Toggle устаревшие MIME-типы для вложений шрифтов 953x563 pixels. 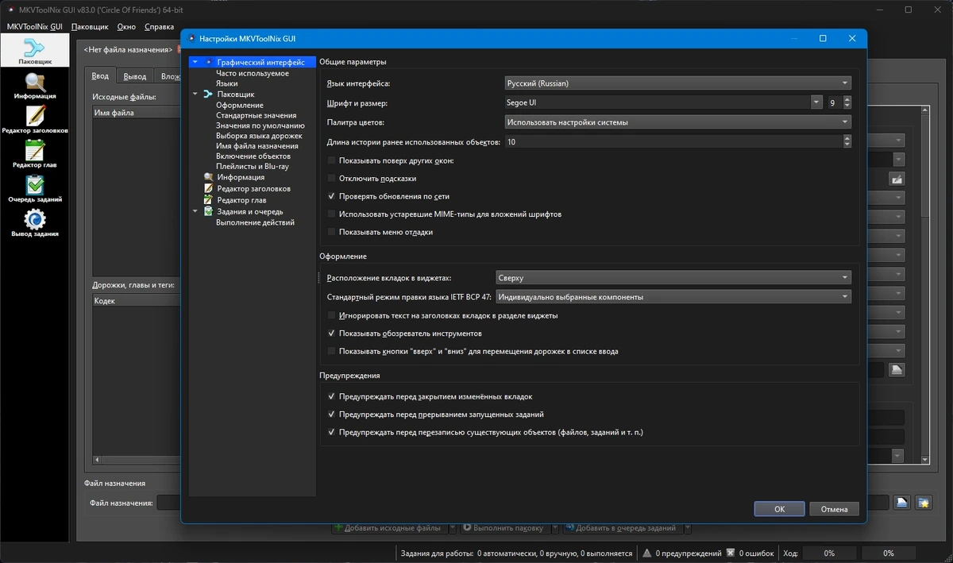(x=332, y=214)
